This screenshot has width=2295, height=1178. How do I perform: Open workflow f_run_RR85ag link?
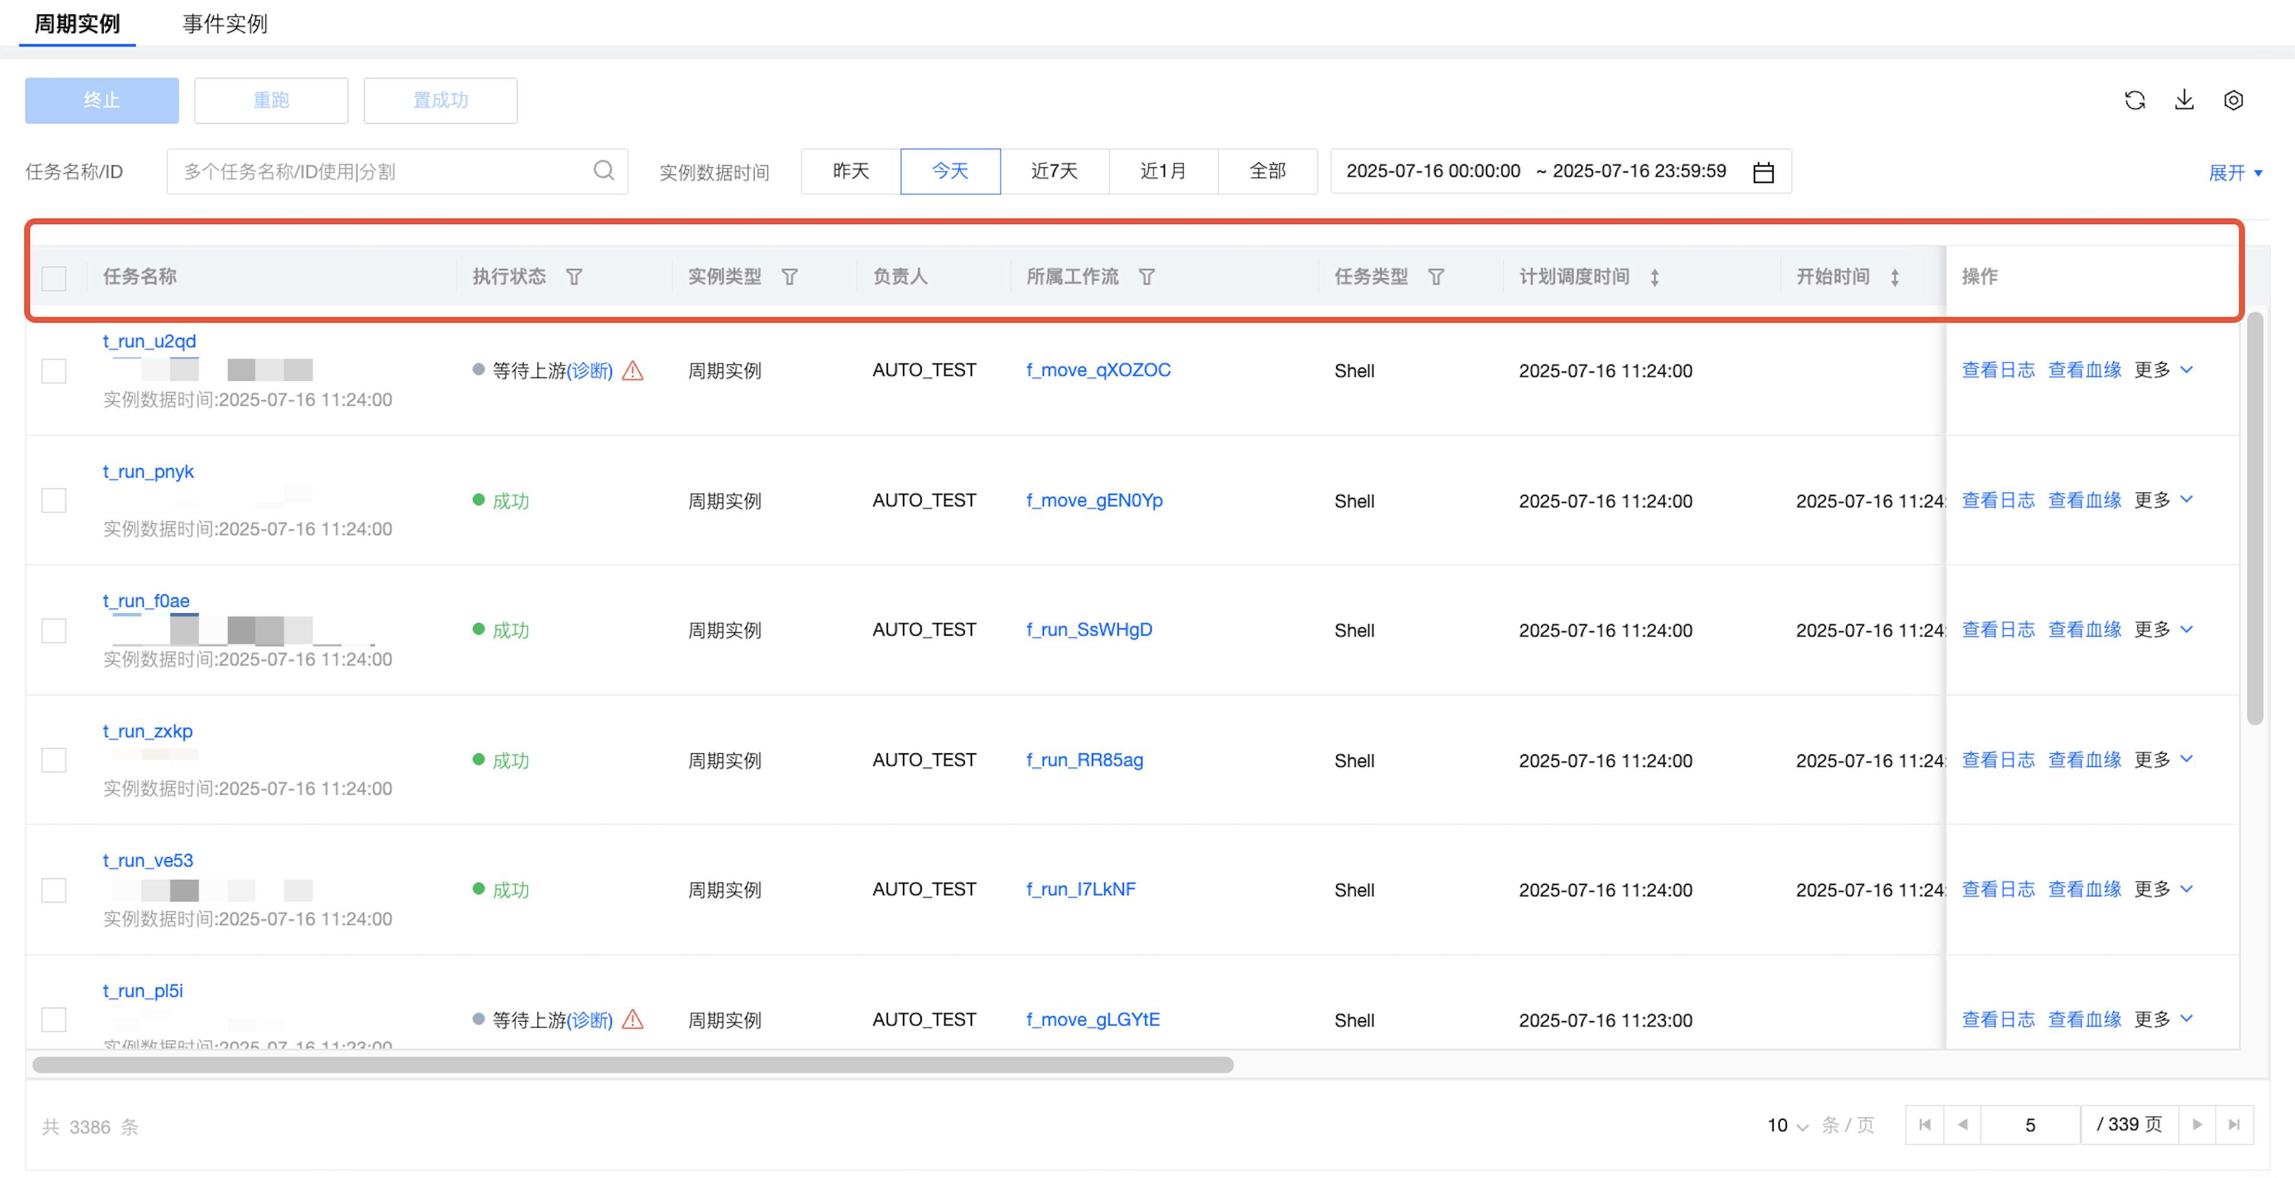tap(1084, 759)
